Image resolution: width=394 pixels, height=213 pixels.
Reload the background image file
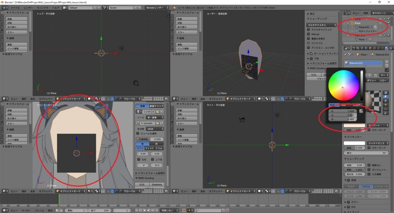[161, 123]
